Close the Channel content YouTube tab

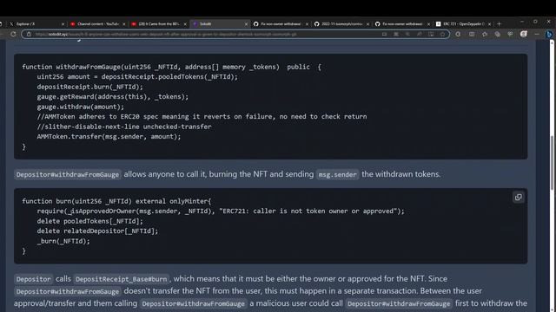pos(123,24)
